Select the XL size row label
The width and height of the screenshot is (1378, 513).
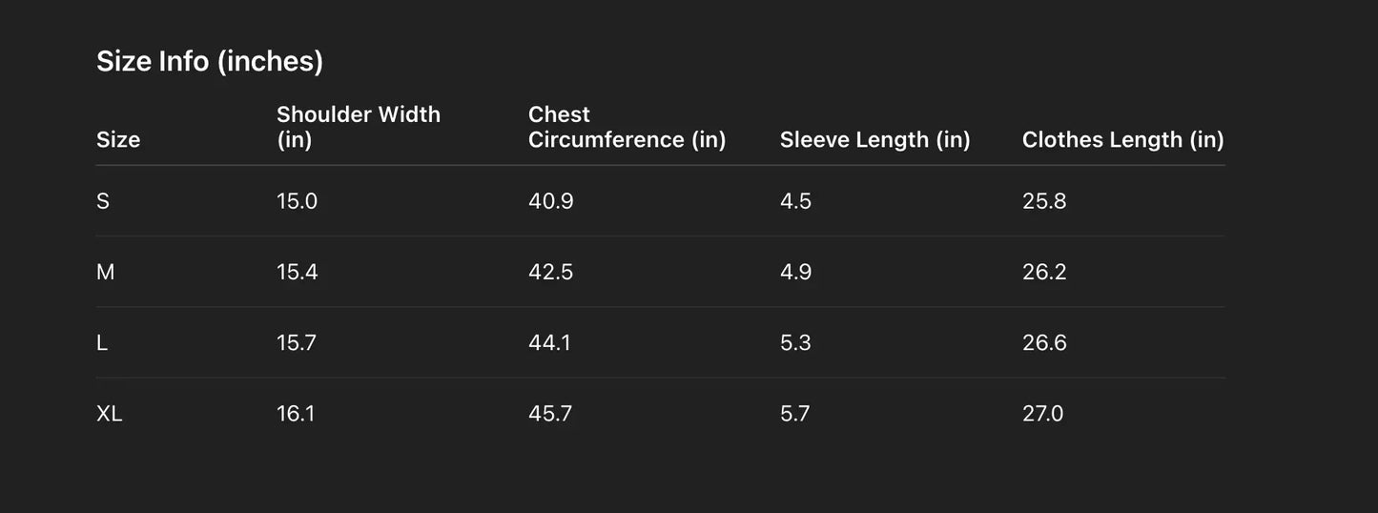coord(110,414)
